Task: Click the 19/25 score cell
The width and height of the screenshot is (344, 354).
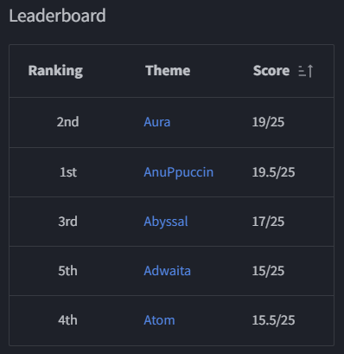Action: 268,122
